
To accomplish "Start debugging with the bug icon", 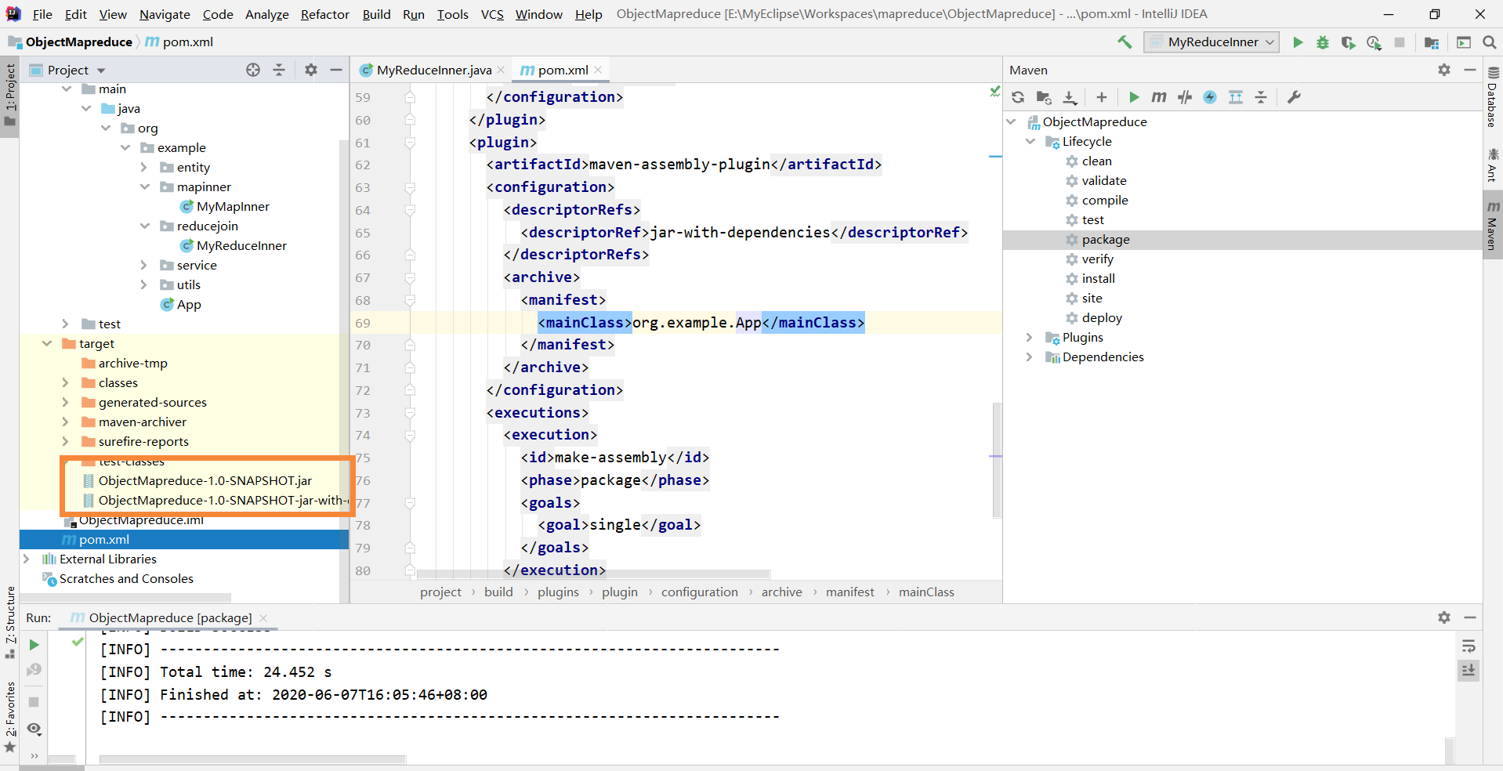I will (x=1323, y=42).
